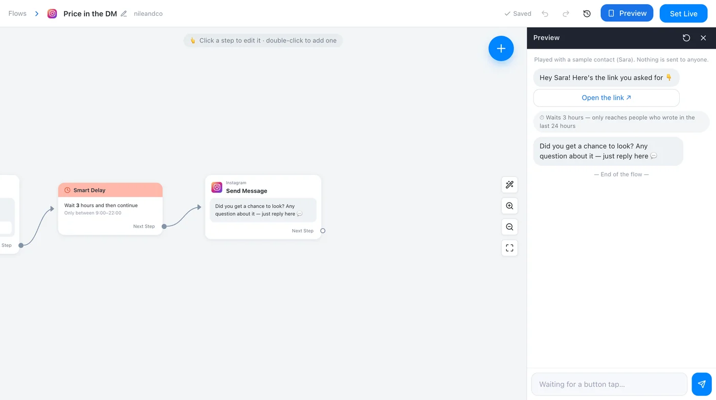Viewport: 716px width, 400px height.
Task: Click the pencil icon to rename the flow
Action: pyautogui.click(x=124, y=14)
